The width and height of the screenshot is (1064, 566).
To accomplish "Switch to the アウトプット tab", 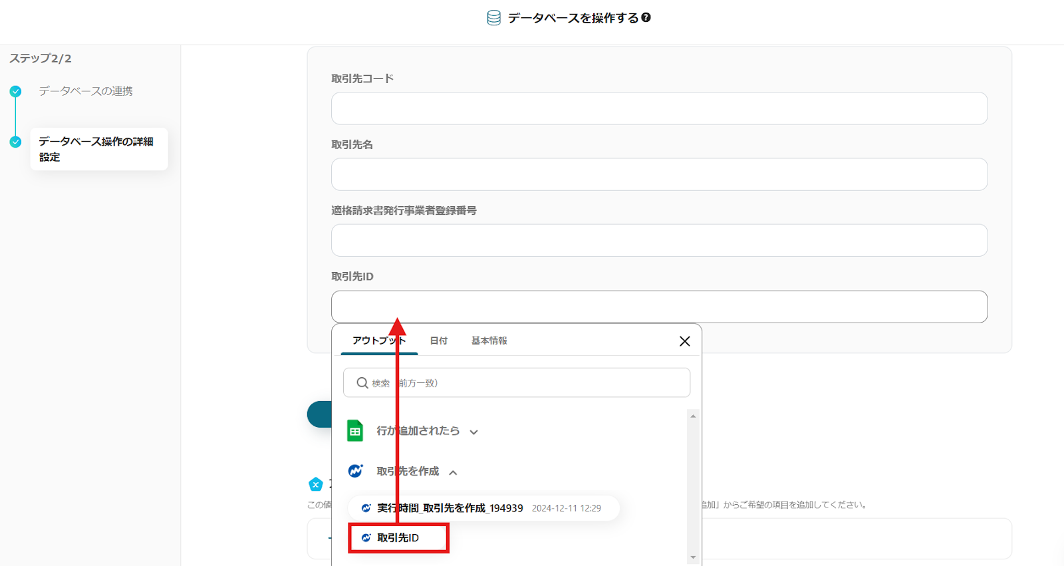I will tap(378, 341).
